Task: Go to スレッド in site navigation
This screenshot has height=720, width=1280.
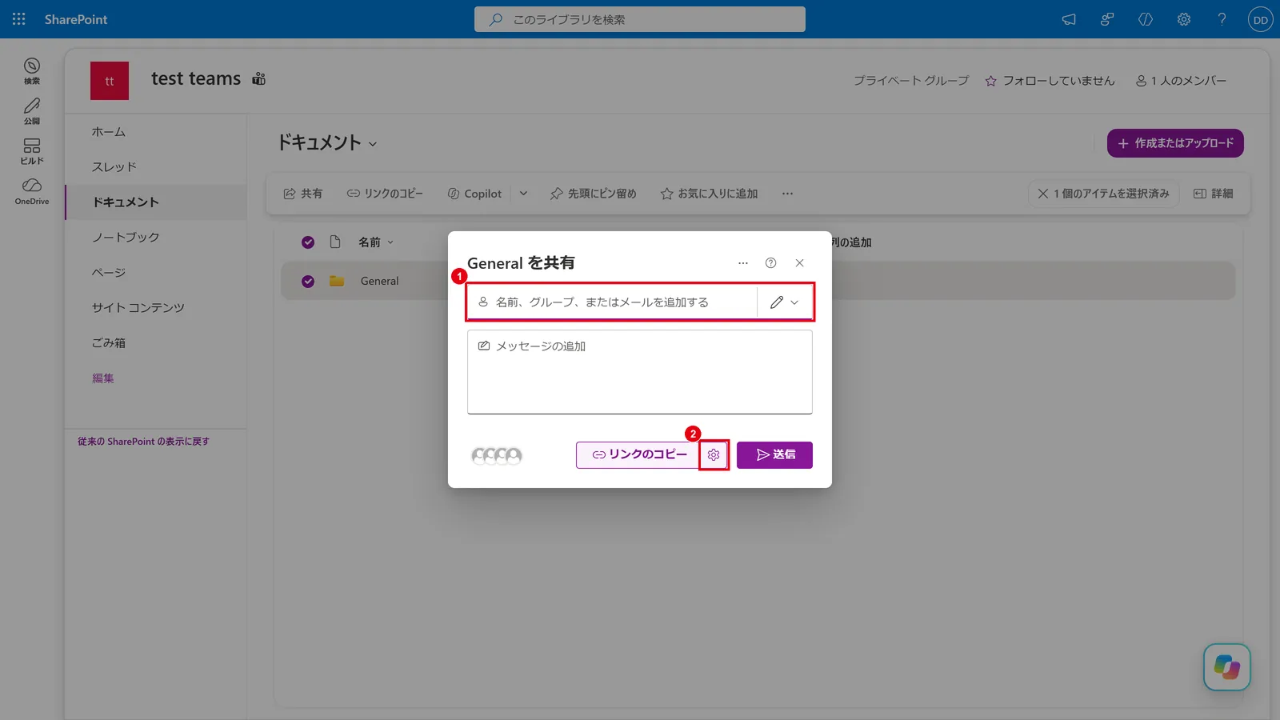Action: tap(114, 167)
